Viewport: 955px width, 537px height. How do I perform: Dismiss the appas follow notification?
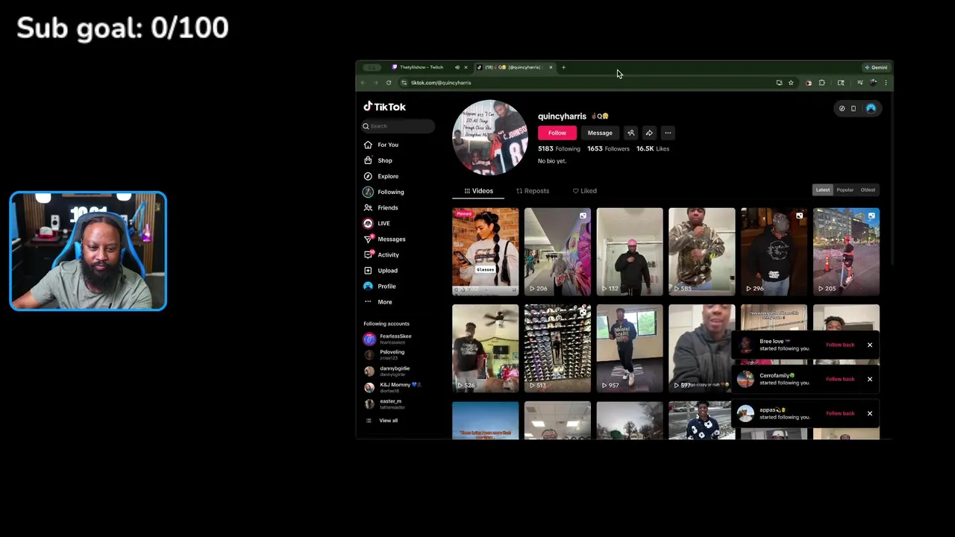coord(869,413)
